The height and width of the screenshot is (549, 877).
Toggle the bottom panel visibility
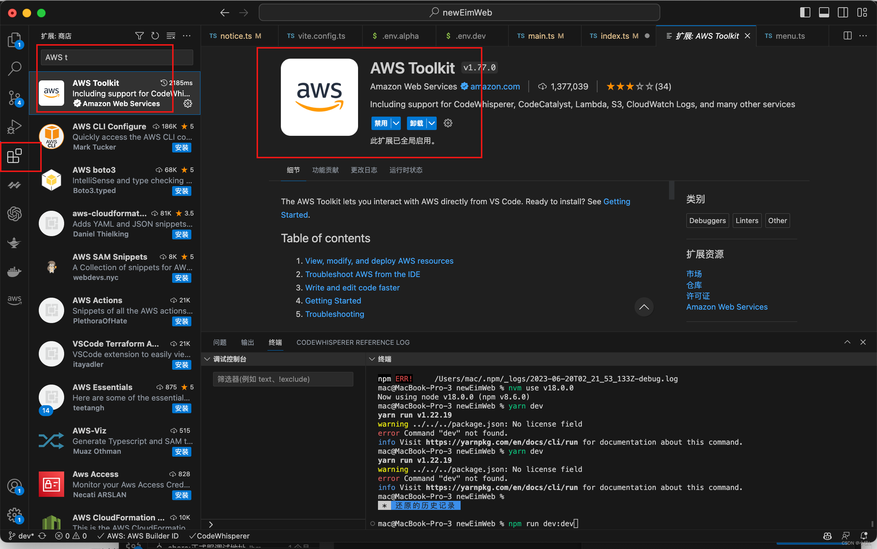(x=824, y=12)
